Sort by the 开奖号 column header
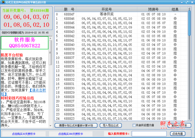Image resolution: width=195 pixels, height=138 pixels. point(107,9)
